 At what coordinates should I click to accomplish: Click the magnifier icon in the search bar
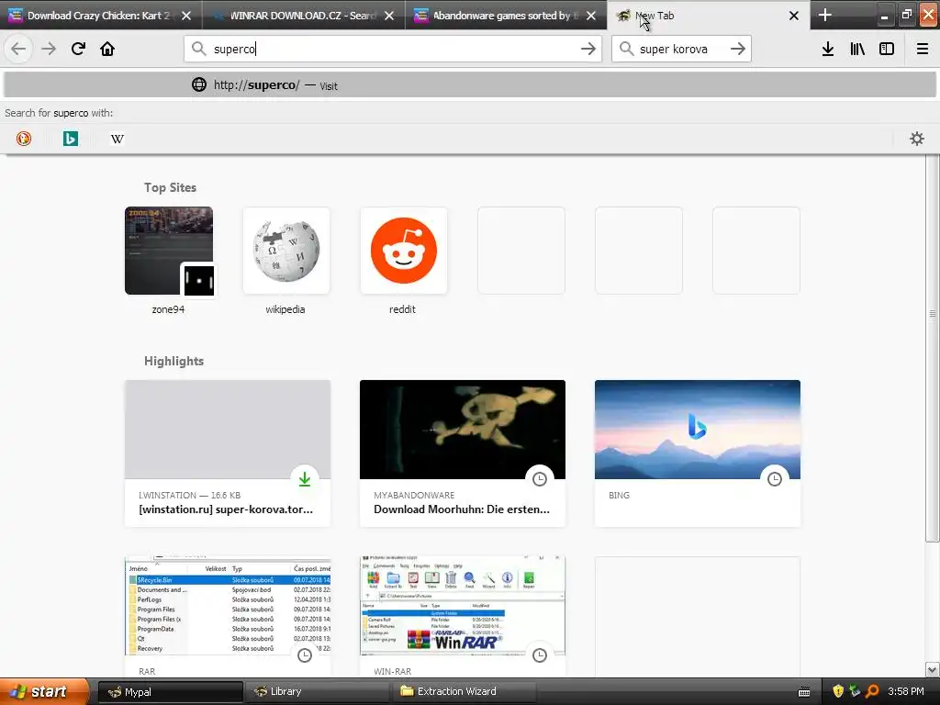[626, 49]
